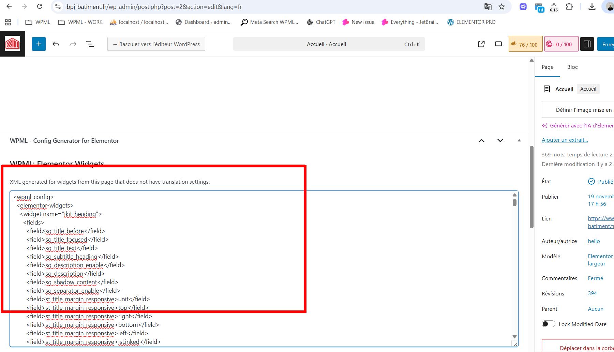
Task: Toggle the settings sidebar panel
Action: [587, 44]
